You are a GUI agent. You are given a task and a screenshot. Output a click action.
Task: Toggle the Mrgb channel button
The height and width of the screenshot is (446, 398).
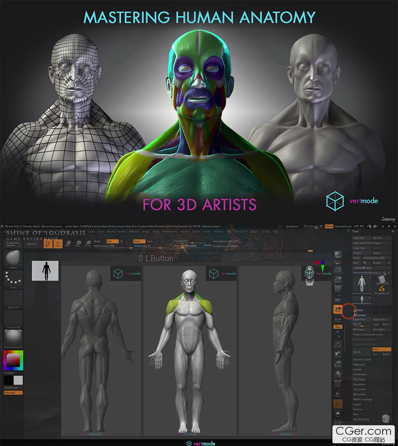pyautogui.click(x=97, y=241)
